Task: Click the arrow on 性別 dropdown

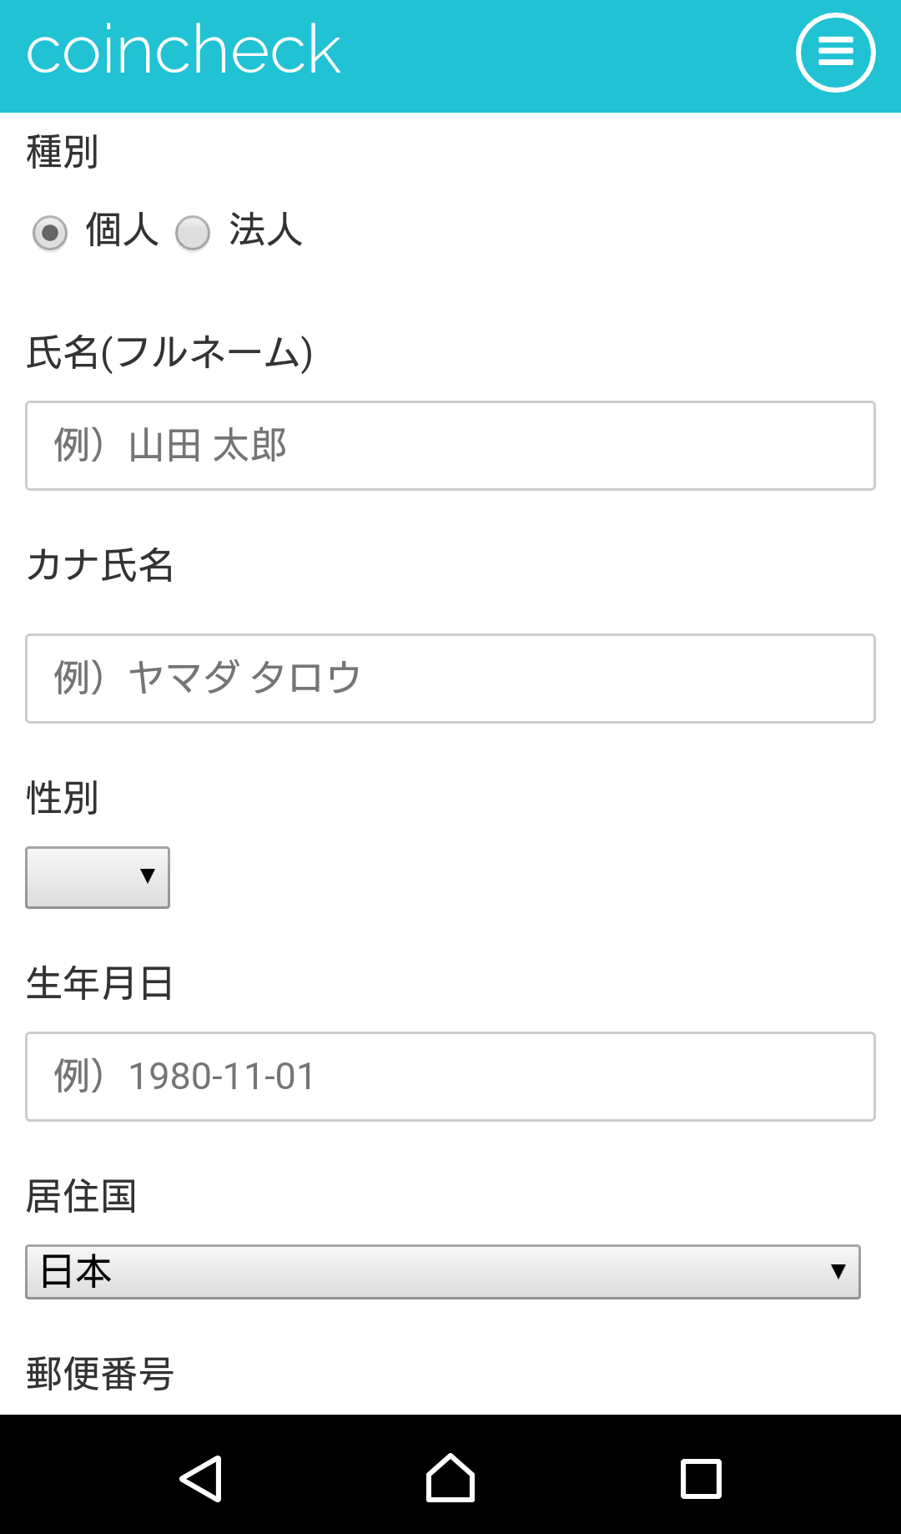Action: pyautogui.click(x=148, y=876)
